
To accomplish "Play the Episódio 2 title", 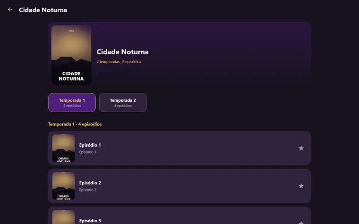I will click(x=90, y=183).
